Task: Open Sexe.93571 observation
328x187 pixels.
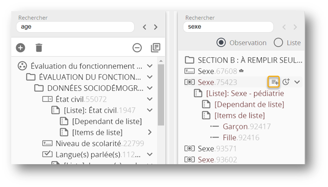Action: pos(217,149)
